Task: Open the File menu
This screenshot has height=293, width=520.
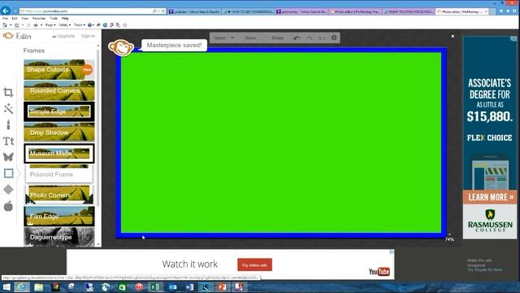Action: tap(5, 19)
